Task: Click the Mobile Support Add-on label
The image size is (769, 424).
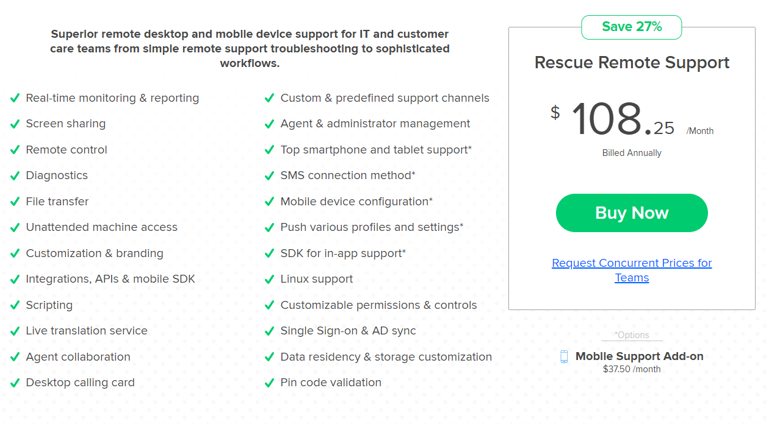Action: point(639,356)
